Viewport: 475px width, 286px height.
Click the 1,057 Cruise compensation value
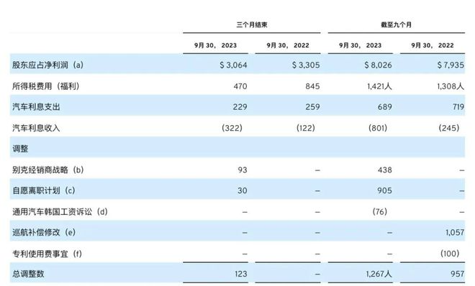(455, 232)
